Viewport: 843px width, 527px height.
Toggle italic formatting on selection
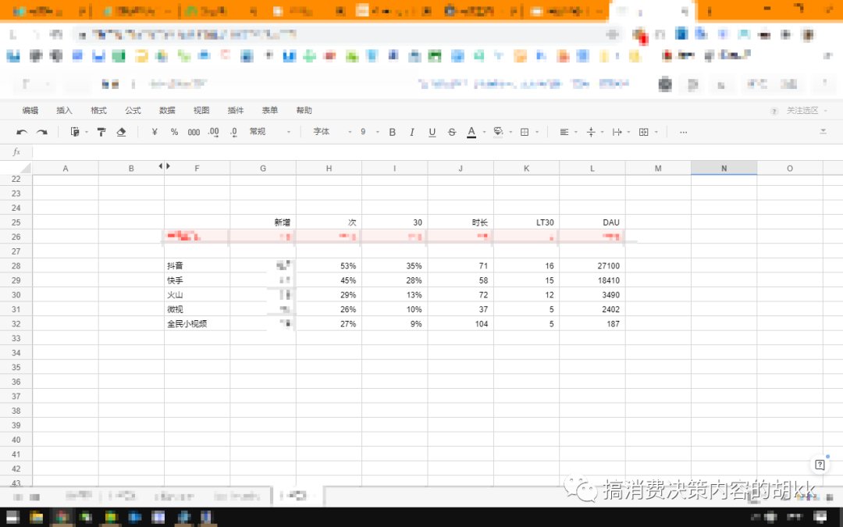point(411,132)
